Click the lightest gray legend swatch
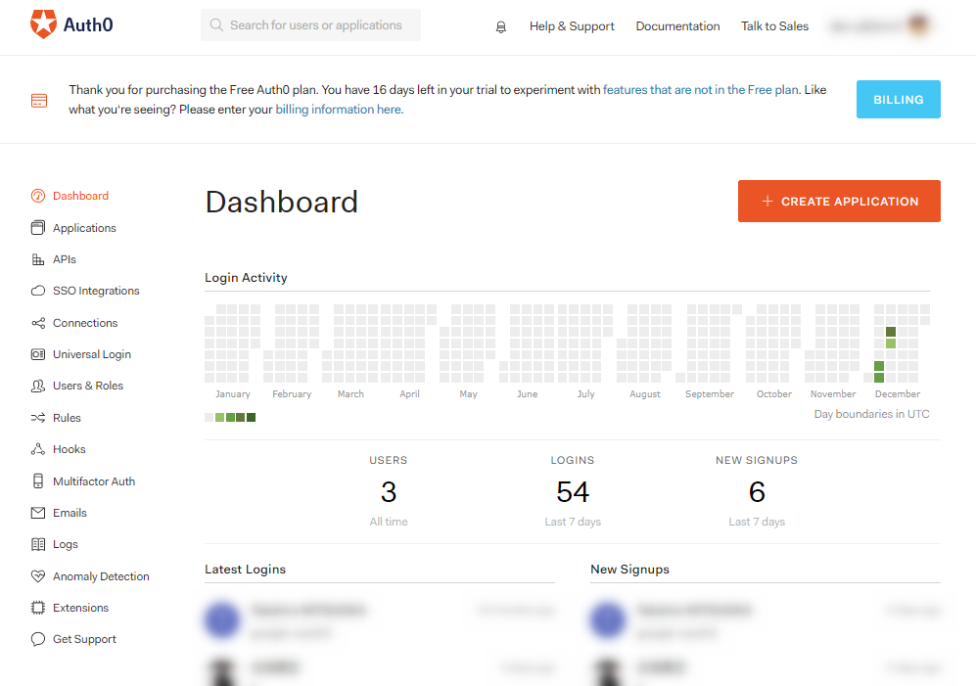The image size is (976, 686). click(209, 417)
